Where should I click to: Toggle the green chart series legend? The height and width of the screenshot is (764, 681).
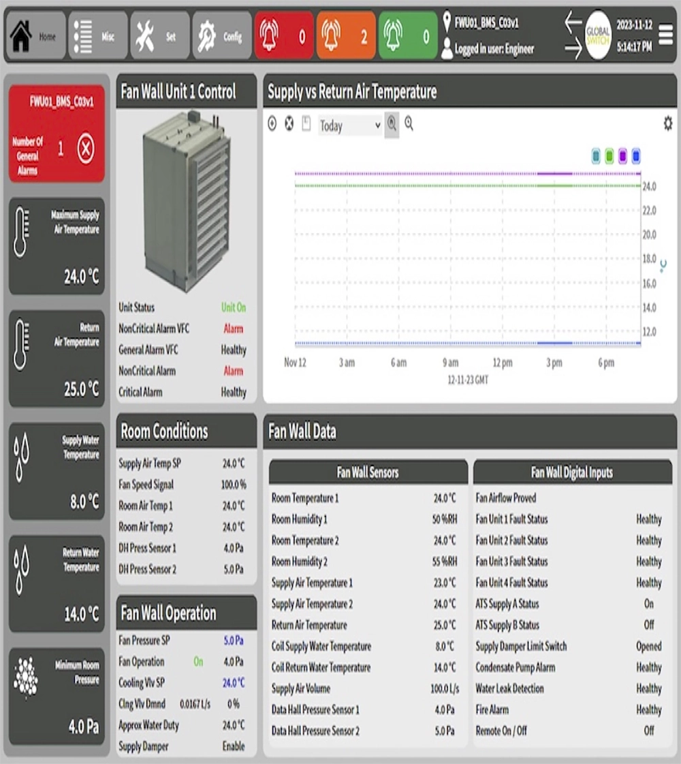pyautogui.click(x=609, y=156)
